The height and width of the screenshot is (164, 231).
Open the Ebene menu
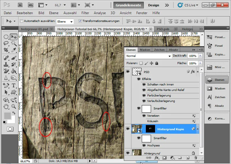pos(54,13)
